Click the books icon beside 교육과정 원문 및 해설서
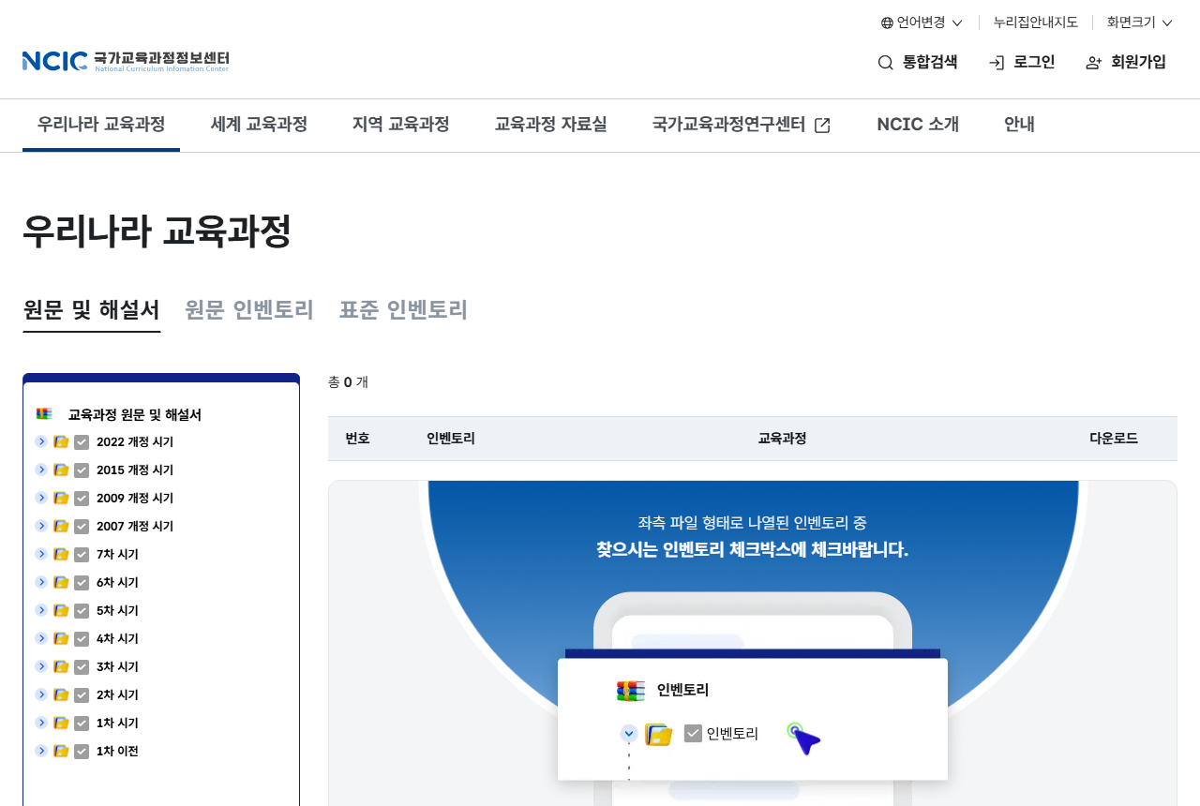 (44, 413)
